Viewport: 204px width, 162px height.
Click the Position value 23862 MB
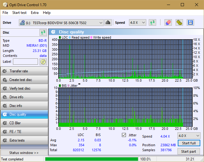point(168,145)
